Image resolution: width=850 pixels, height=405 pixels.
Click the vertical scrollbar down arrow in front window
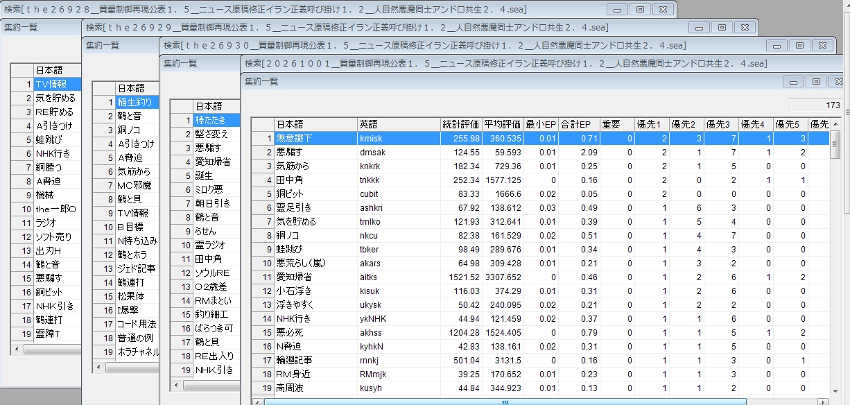(835, 390)
